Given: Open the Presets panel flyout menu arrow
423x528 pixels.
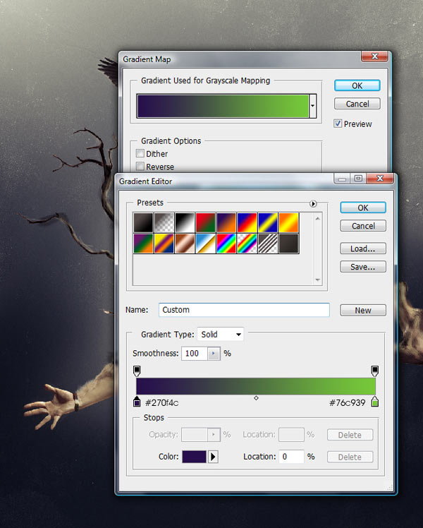Looking at the screenshot, I should tap(313, 204).
